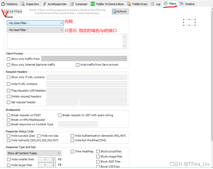Click the Set request header name field

(x=62, y=102)
